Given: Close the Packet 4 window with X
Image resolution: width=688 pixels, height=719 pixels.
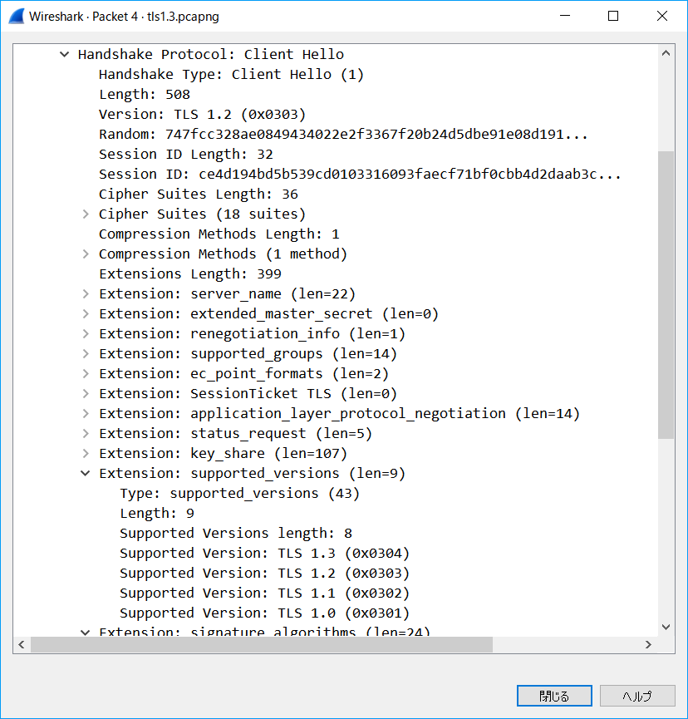Looking at the screenshot, I should click(x=662, y=16).
